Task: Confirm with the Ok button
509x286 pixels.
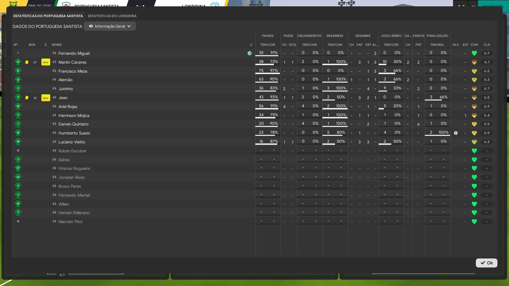Action: 487,263
